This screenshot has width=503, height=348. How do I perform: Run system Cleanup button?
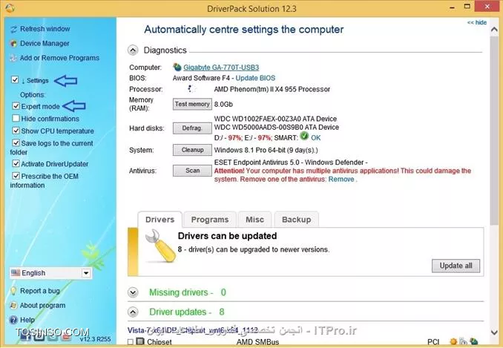[192, 150]
